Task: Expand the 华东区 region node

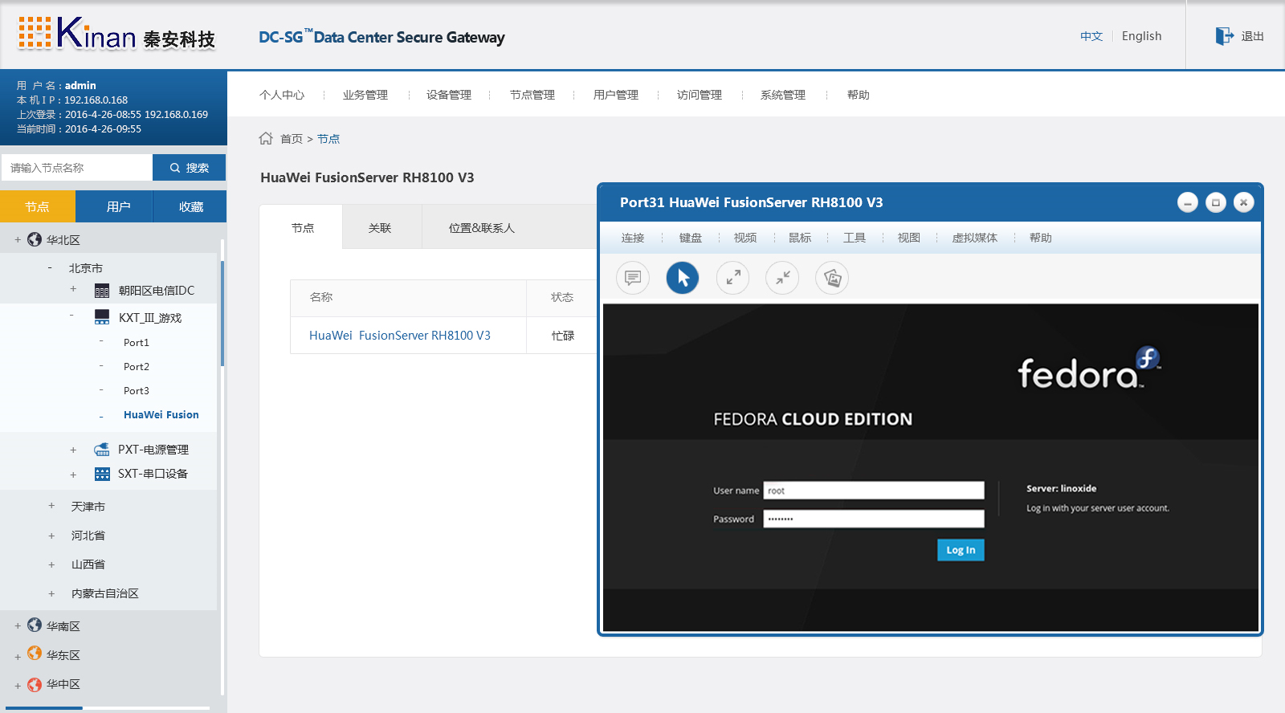Action: tap(18, 656)
